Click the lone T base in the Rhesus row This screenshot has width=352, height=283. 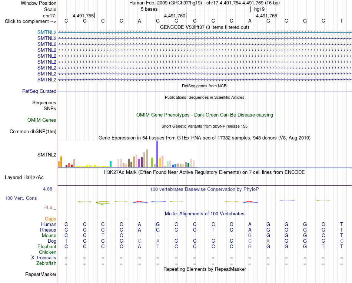213,230
